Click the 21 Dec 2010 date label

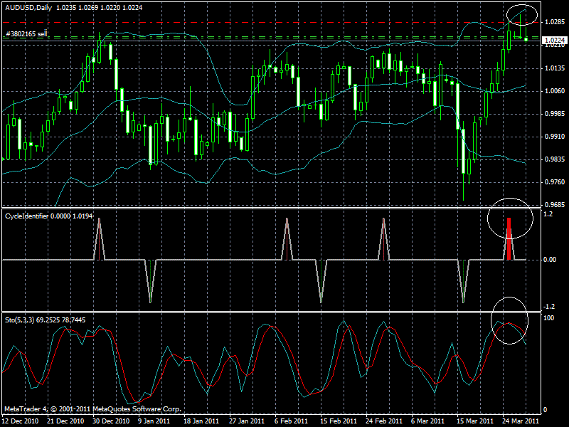point(65,421)
